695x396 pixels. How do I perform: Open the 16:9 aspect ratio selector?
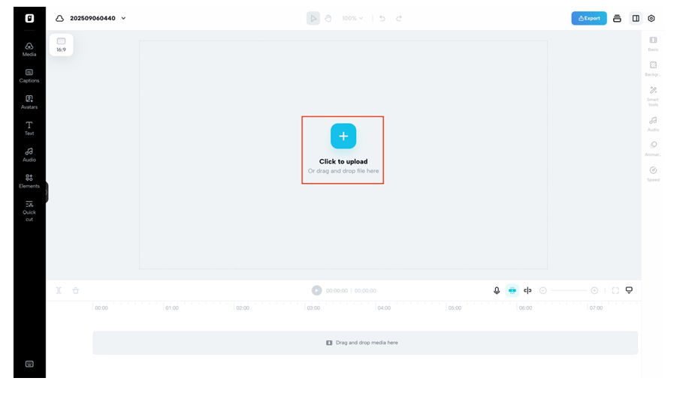point(61,45)
